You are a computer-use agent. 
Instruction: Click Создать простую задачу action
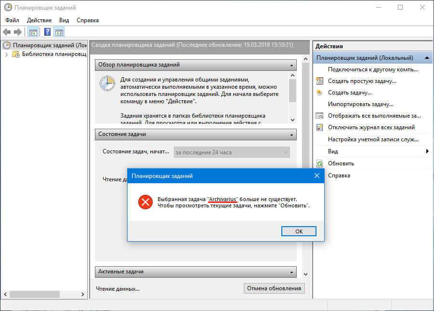[362, 81]
